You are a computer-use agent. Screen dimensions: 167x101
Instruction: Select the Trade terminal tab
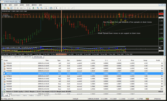[6, 95]
